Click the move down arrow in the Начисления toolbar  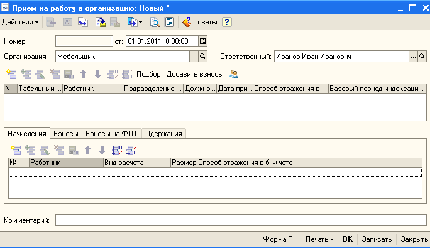pos(102,150)
